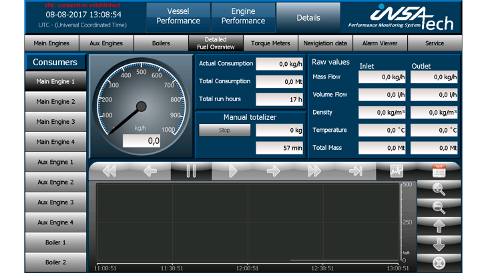Open the calendar date picker icon
Screen dimensions: 486x273
(439, 171)
